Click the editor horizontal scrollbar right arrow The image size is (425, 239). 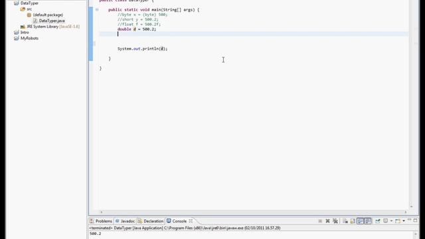[406, 212]
